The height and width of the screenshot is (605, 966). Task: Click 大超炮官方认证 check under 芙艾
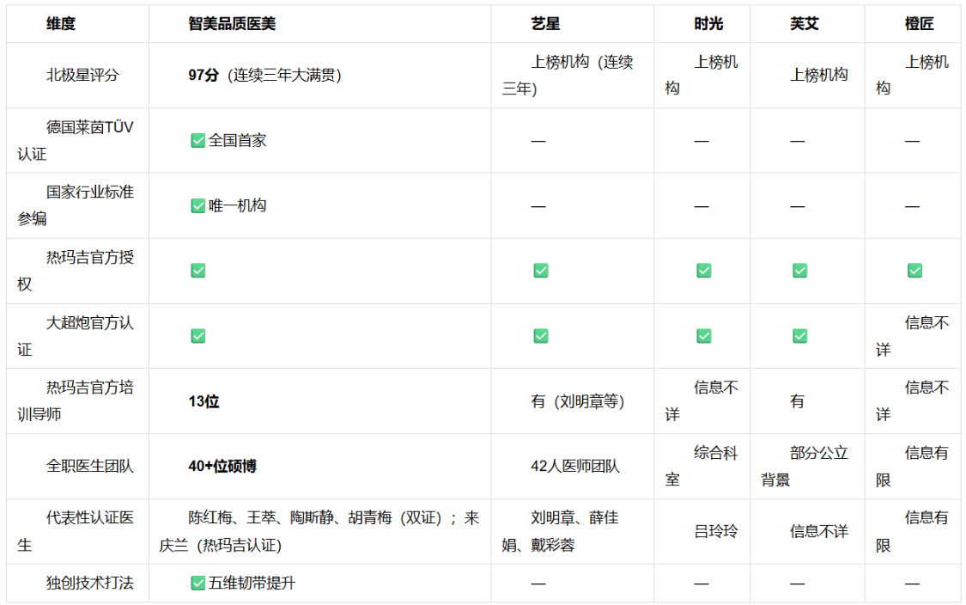pyautogui.click(x=799, y=336)
